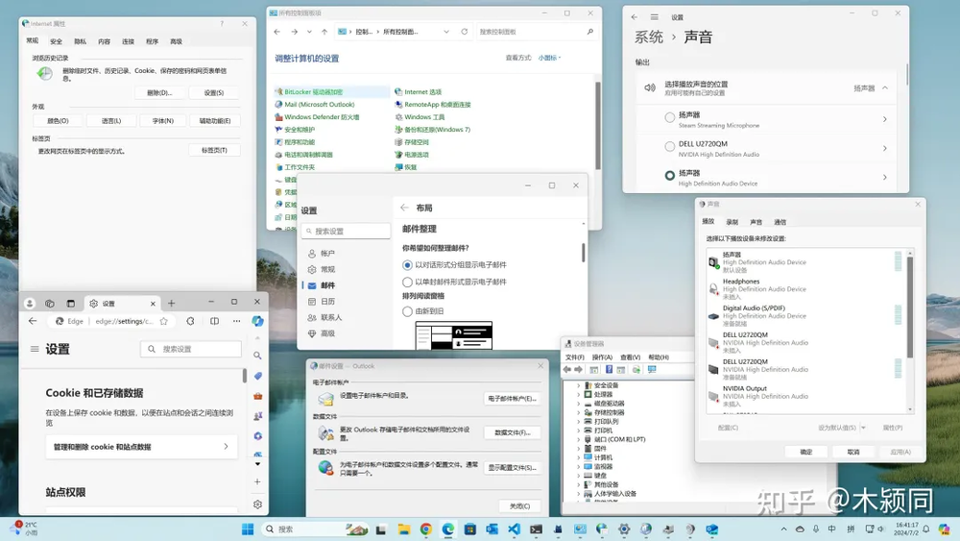Open Edge sidebar search magnifier icon

coord(257,356)
